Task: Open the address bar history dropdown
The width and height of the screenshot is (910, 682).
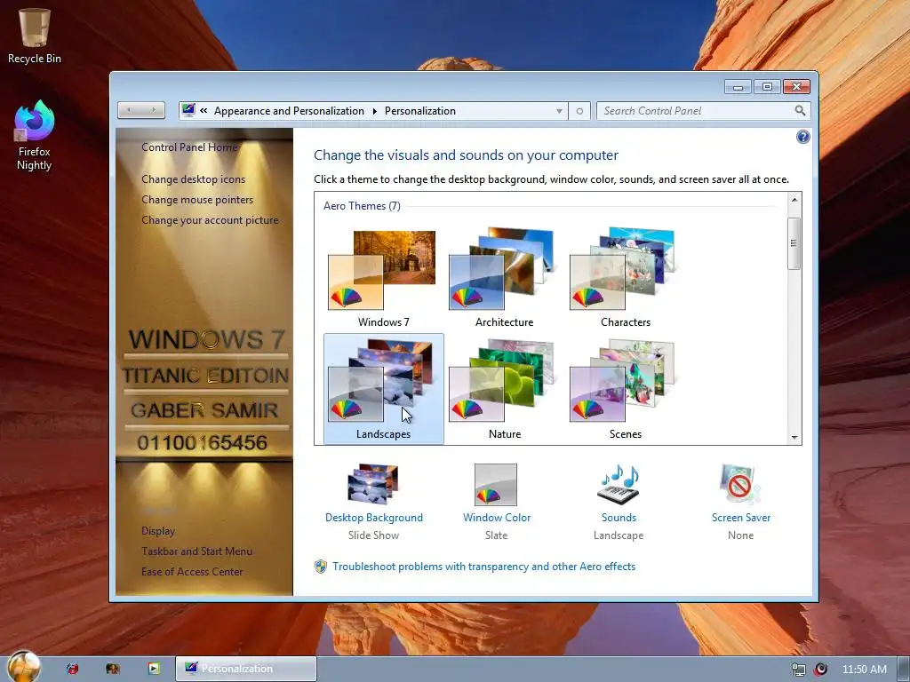Action: (559, 111)
